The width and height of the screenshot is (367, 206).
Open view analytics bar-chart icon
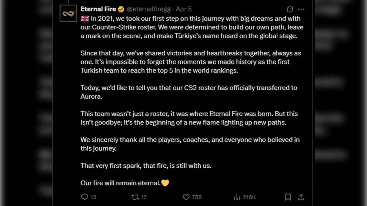(x=237, y=197)
